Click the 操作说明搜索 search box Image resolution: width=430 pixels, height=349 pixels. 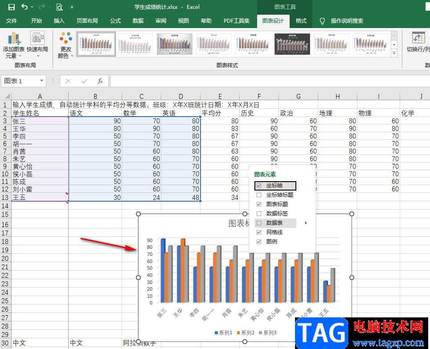point(347,21)
